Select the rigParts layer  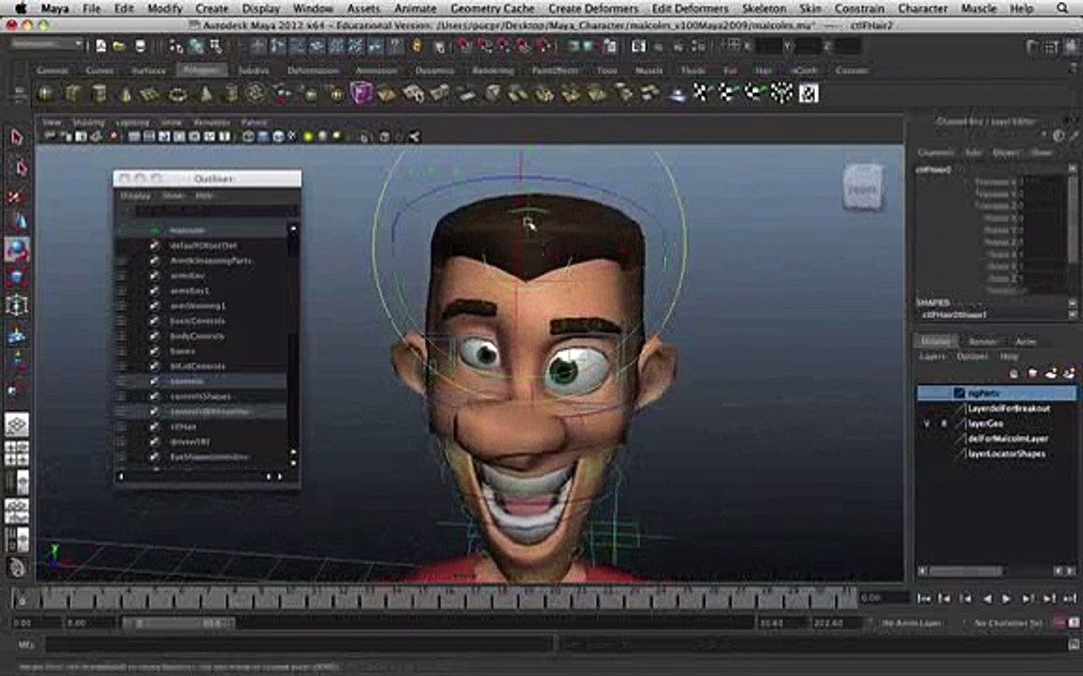(x=997, y=393)
